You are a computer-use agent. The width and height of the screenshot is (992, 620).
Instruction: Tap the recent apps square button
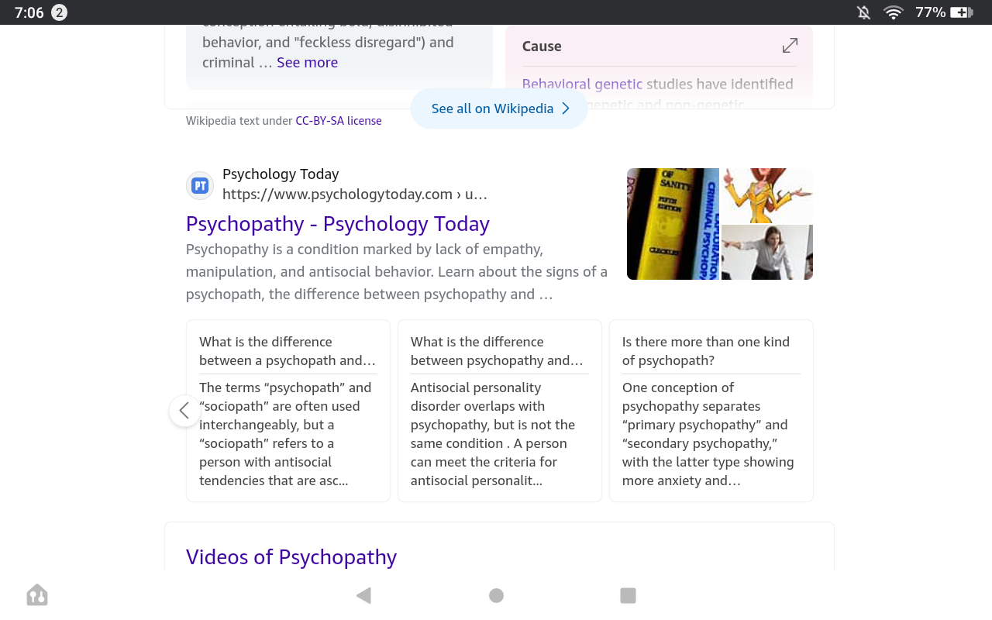point(629,595)
